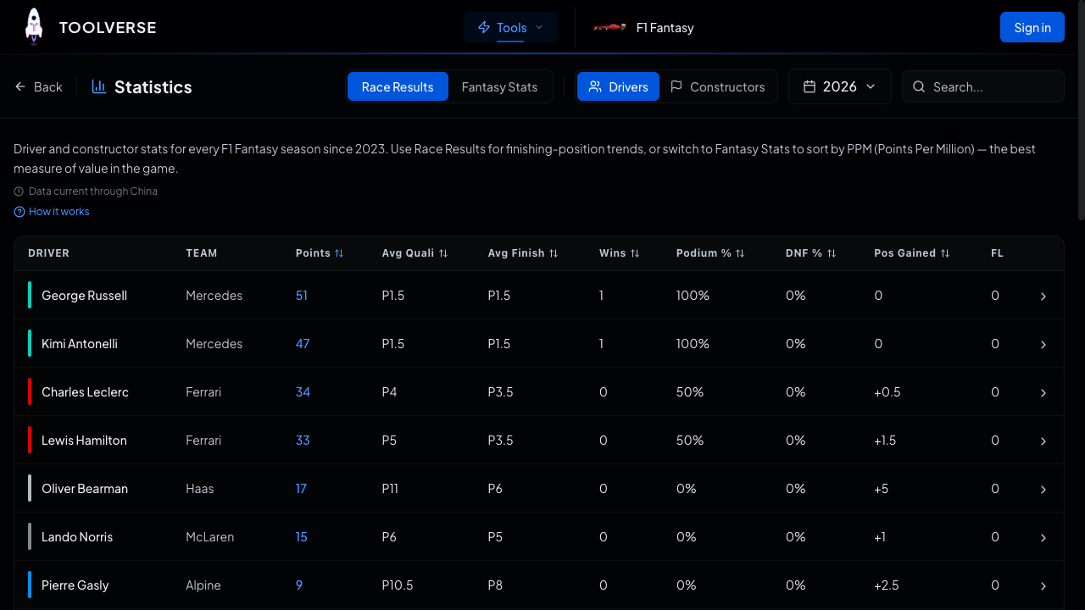Open Lewis Hamilton row chevron

[x=1043, y=441]
